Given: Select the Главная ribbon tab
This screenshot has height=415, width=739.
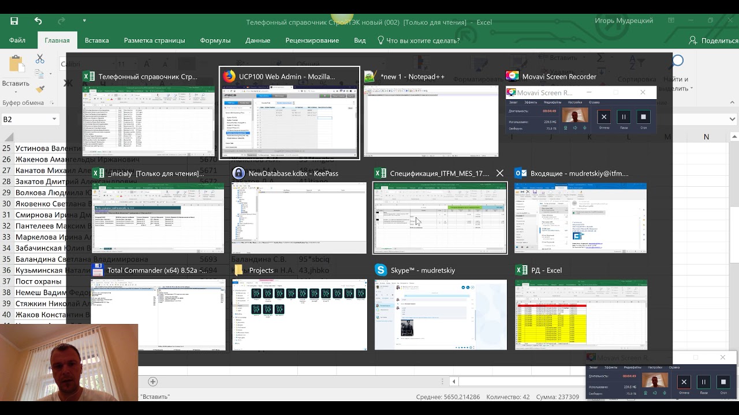Looking at the screenshot, I should [x=57, y=40].
